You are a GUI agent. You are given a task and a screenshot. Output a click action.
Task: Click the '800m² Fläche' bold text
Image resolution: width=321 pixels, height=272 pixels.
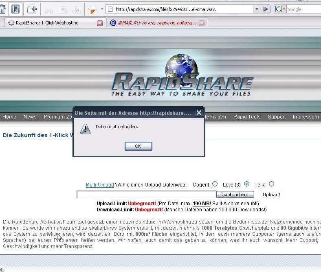point(151,234)
